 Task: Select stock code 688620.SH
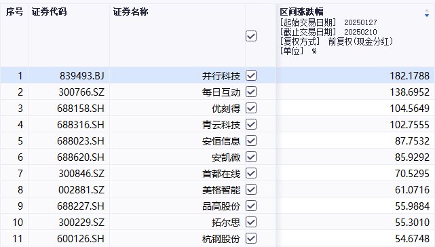click(x=81, y=157)
